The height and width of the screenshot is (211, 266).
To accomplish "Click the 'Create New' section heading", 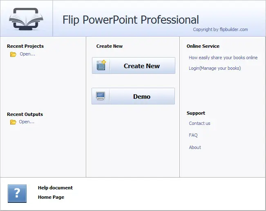I will 110,46.
